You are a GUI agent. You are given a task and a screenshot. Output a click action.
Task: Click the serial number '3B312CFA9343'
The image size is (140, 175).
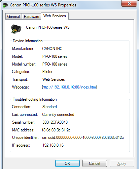click(x=55, y=122)
